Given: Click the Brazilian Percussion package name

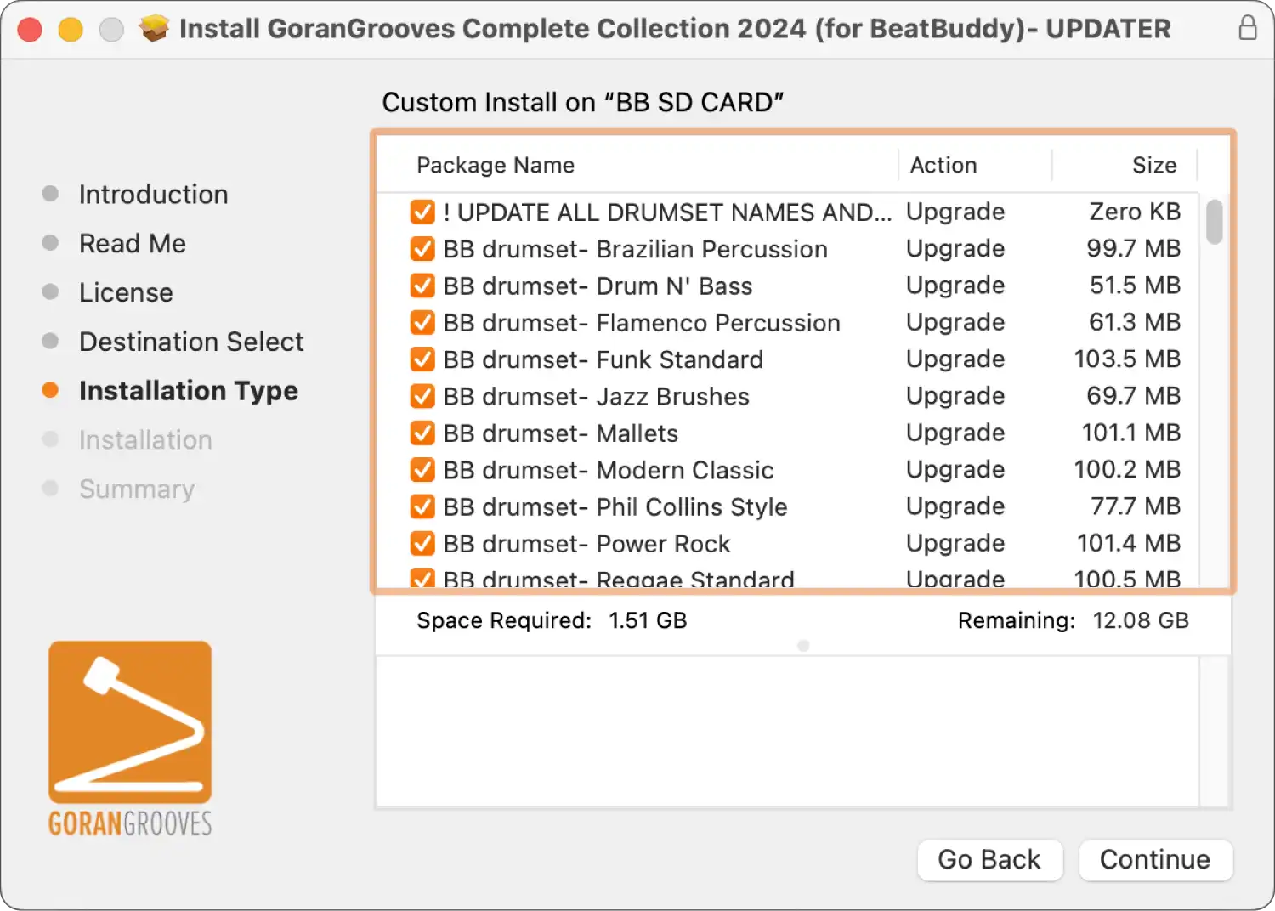Looking at the screenshot, I should click(636, 249).
